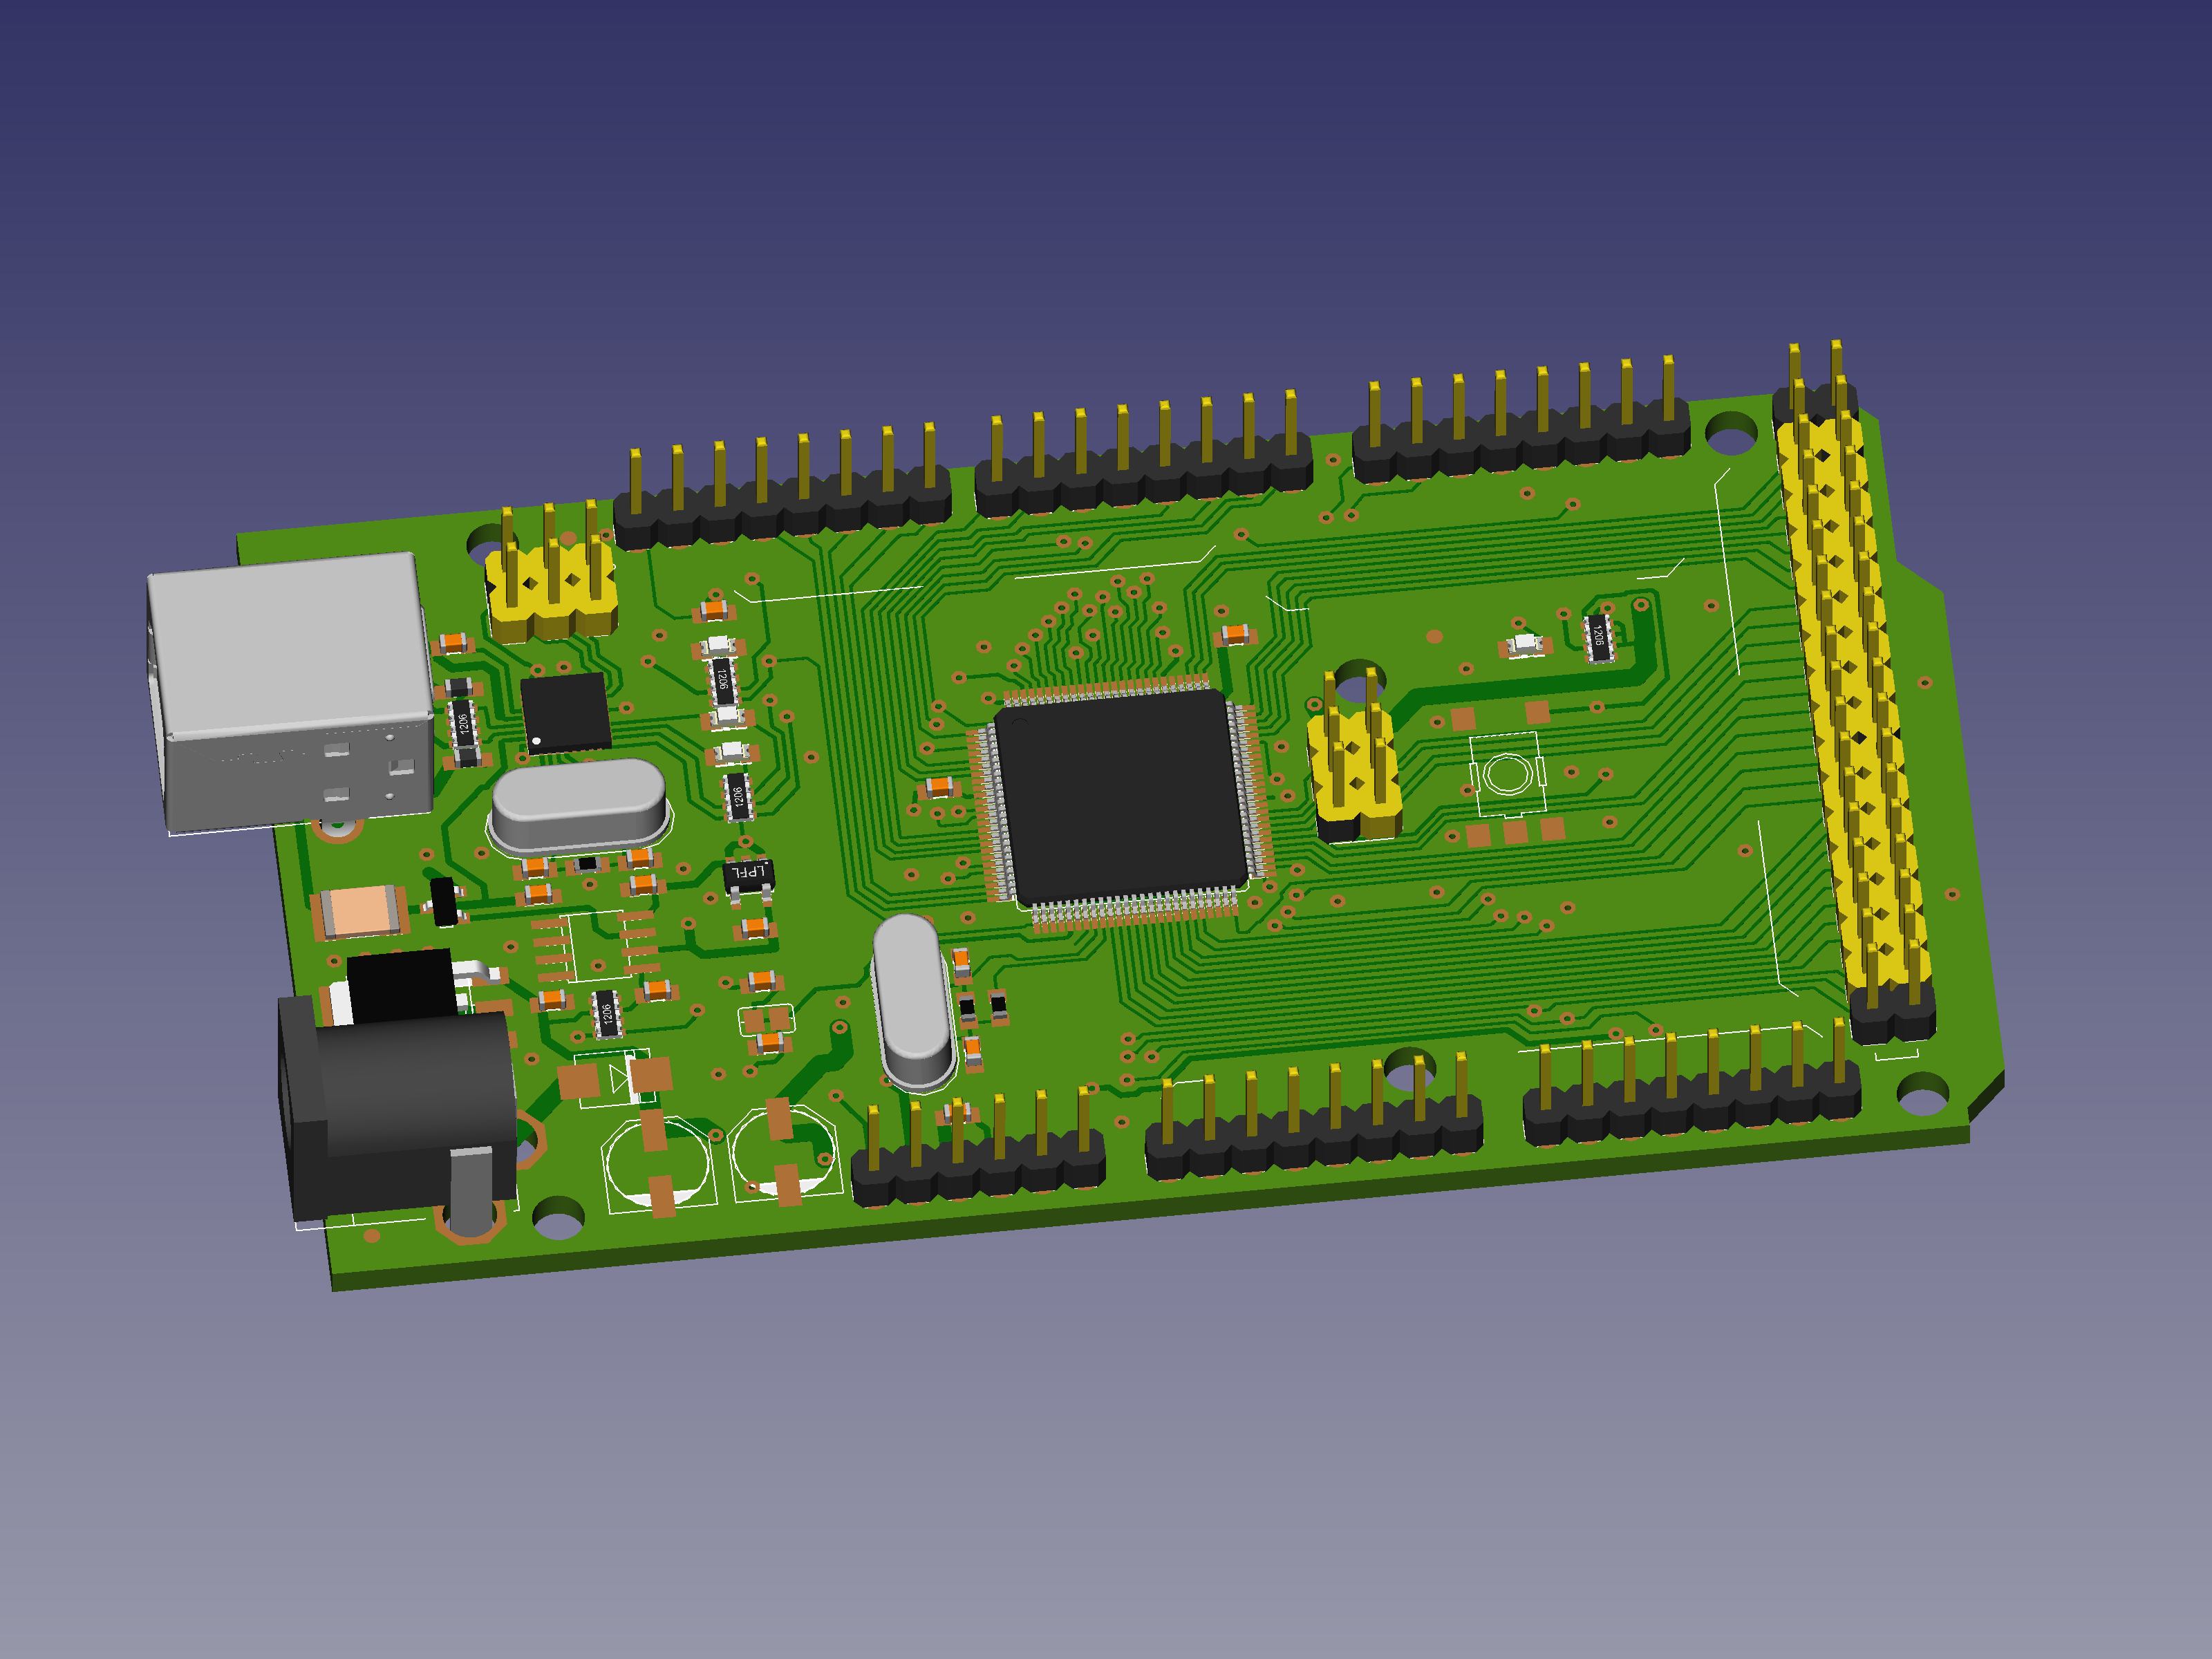The width and height of the screenshot is (2212, 1659).
Task: Click the empty gradient background above the board
Action: tap(1100, 180)
